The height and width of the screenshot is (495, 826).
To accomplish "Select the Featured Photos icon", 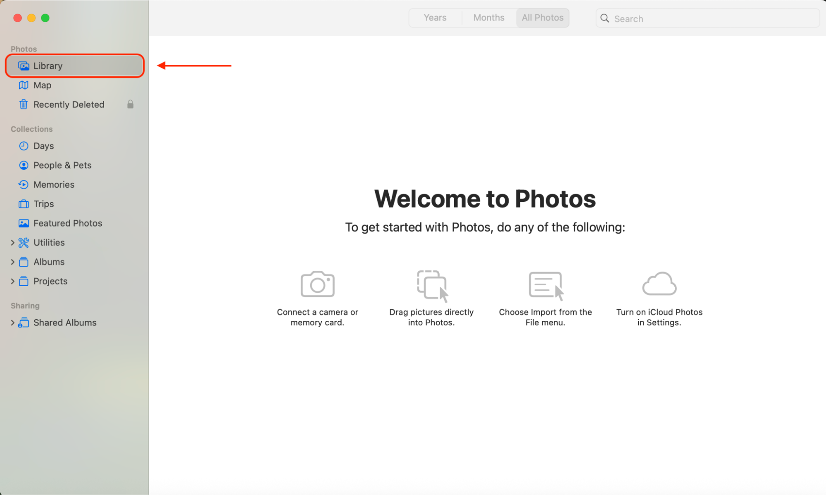I will [x=24, y=223].
